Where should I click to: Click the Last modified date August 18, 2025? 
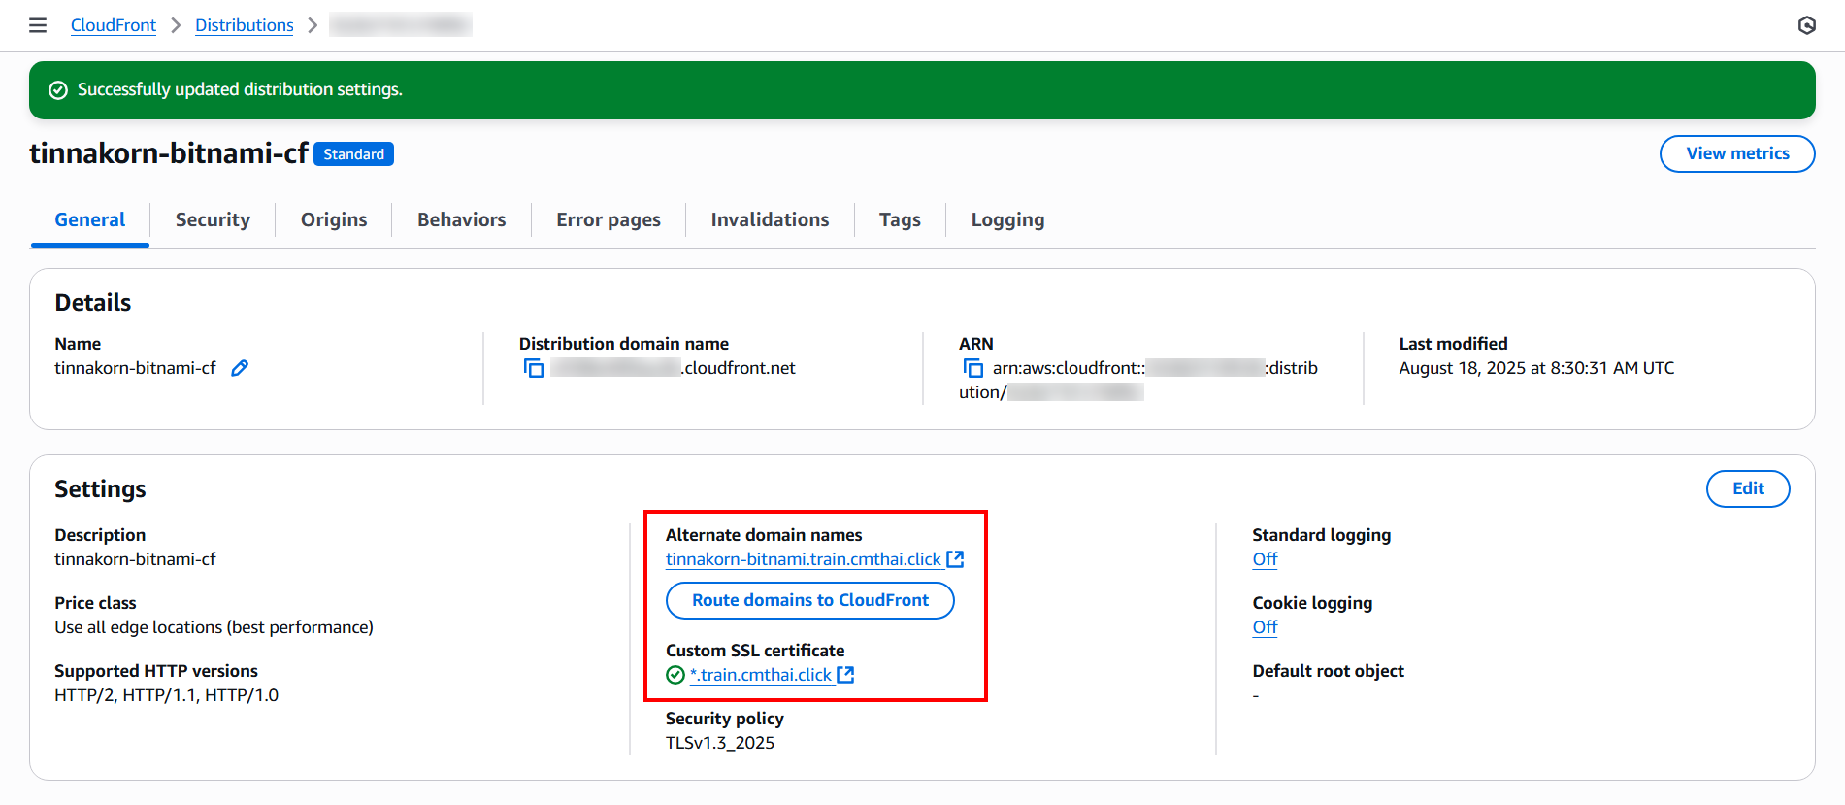[x=1536, y=368]
